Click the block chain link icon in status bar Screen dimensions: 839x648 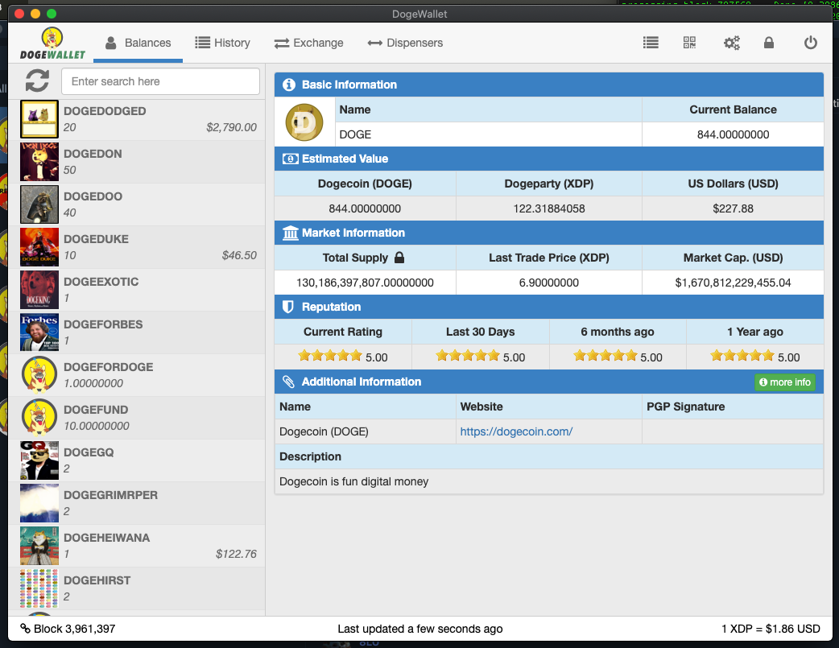pos(25,628)
